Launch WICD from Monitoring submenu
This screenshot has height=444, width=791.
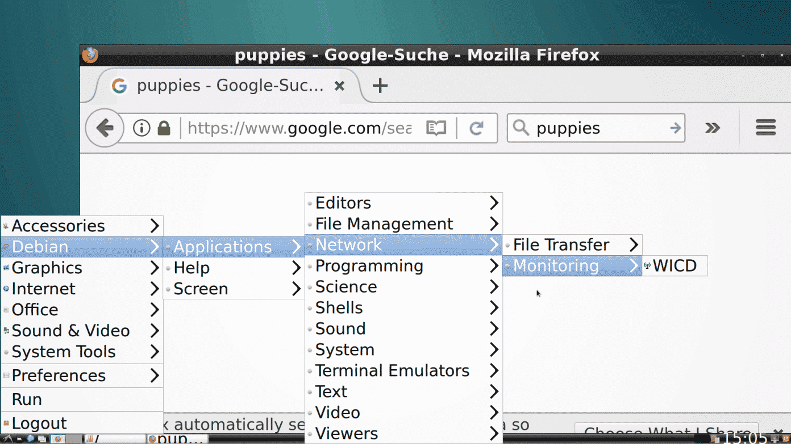coord(675,265)
